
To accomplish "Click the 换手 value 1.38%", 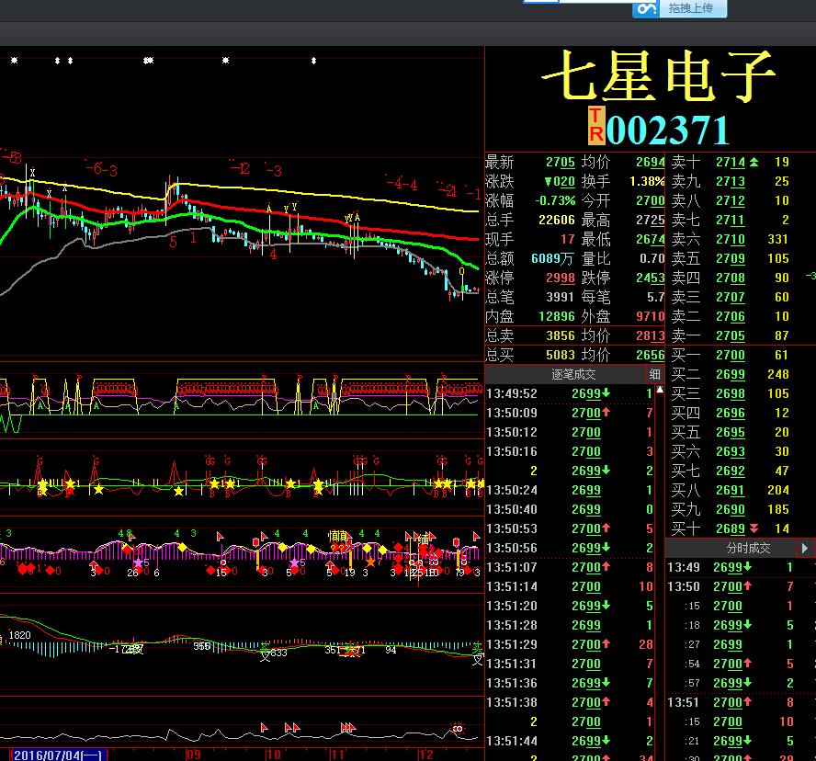I will tap(647, 182).
